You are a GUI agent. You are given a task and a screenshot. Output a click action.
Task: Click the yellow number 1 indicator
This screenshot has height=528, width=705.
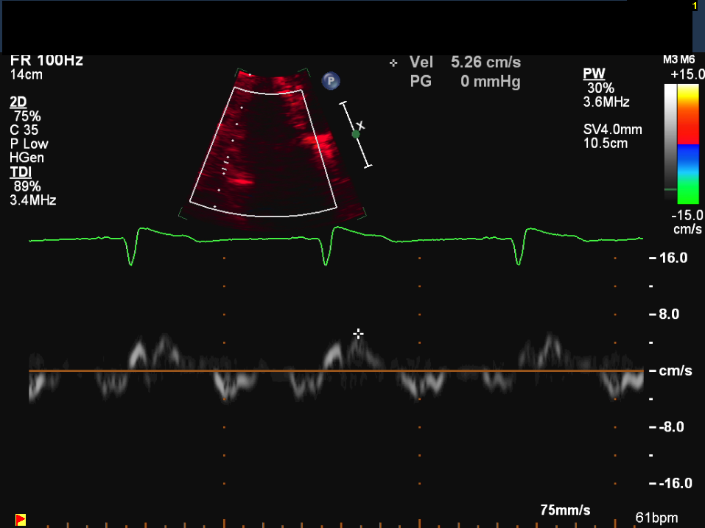pos(694,6)
